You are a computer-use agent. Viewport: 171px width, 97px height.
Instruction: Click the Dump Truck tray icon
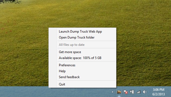(119, 92)
